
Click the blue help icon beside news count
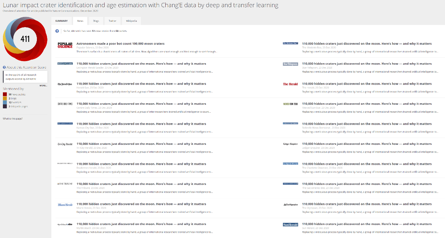tap(57, 31)
